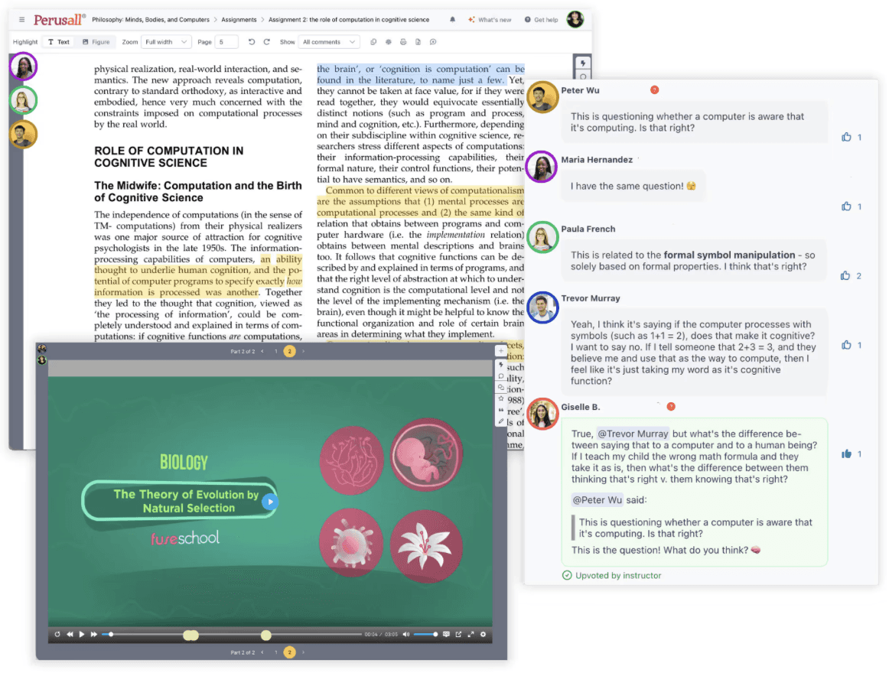
Task: Go to previous part using bottom pager arrow
Action: click(262, 652)
